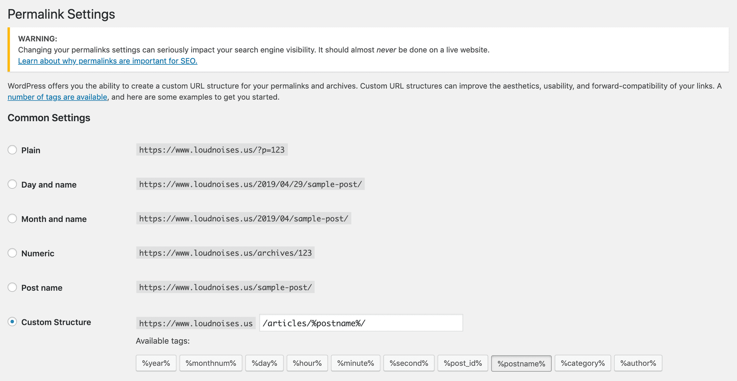This screenshot has height=381, width=737.
Task: Click the archives/123 example URL
Action: (x=225, y=253)
